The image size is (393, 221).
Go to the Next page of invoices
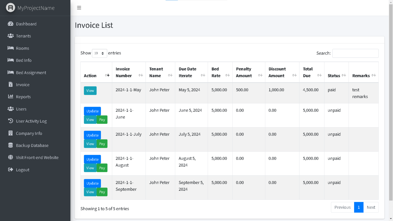coord(371,207)
